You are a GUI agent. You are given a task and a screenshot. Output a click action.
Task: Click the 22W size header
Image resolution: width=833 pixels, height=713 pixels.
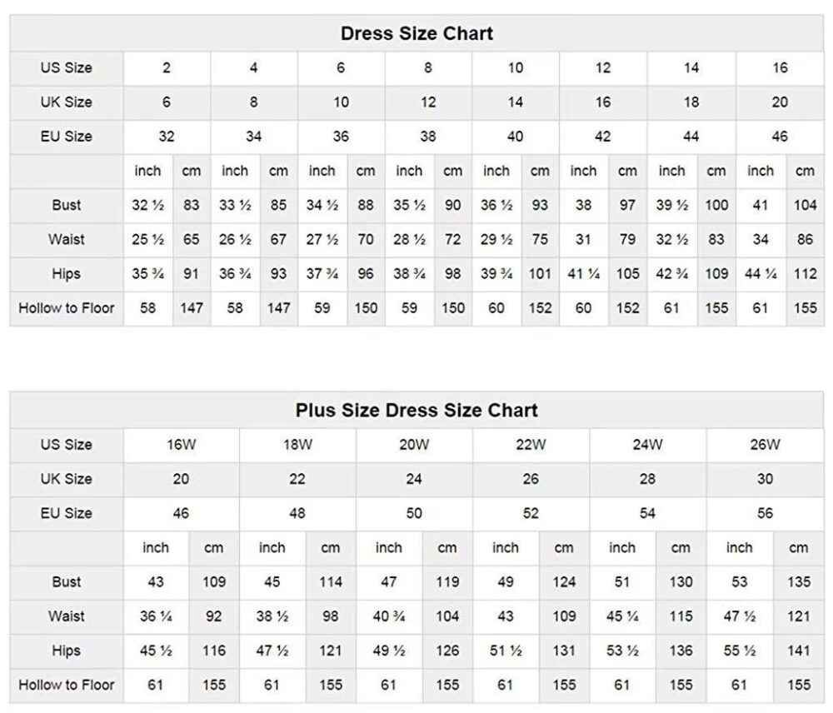(531, 445)
